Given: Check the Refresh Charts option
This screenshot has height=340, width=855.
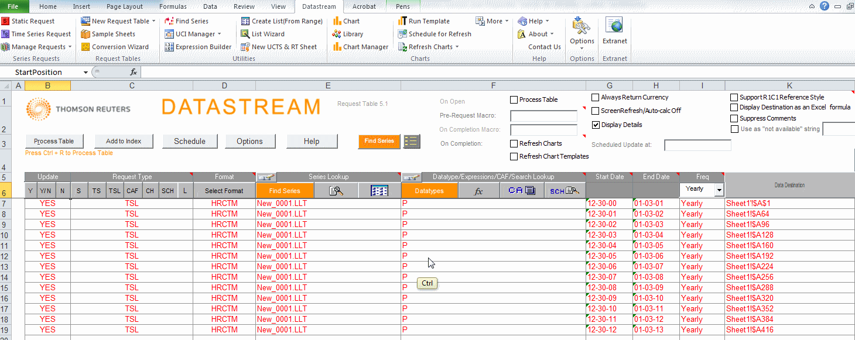Looking at the screenshot, I should [514, 143].
